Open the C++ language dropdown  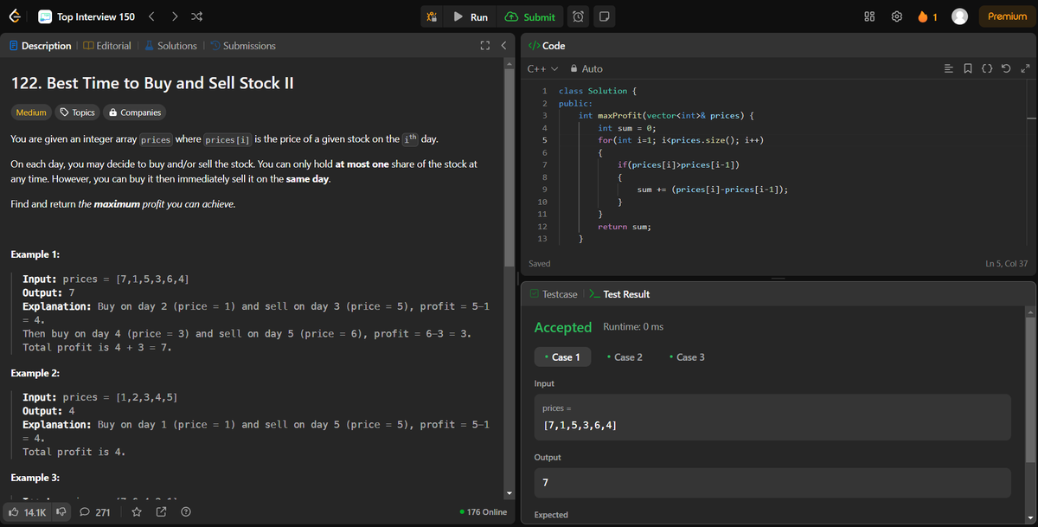pyautogui.click(x=542, y=68)
